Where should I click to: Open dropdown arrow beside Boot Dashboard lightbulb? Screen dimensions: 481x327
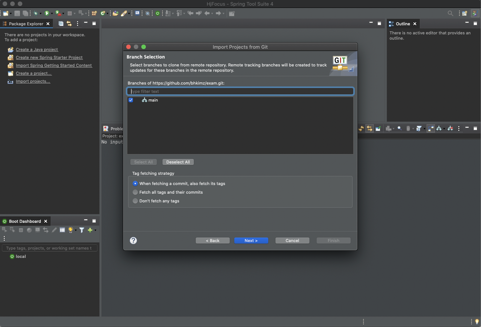pyautogui.click(x=76, y=230)
